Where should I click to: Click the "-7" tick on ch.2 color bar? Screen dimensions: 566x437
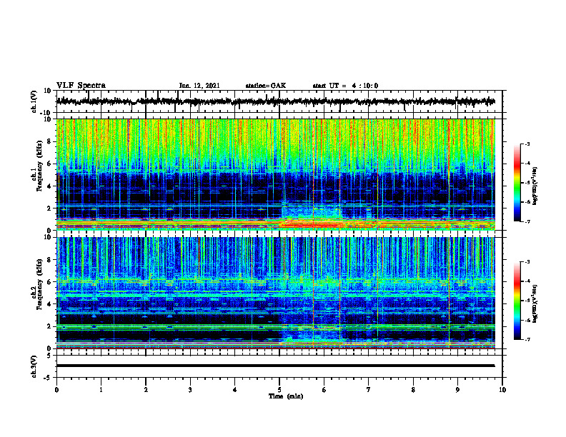[x=527, y=340]
